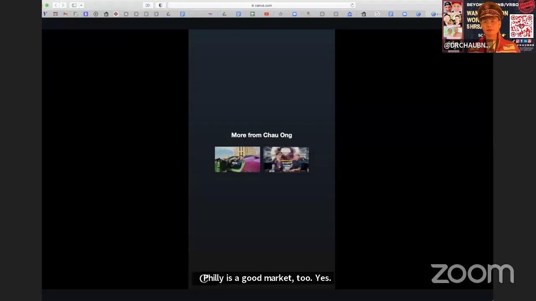Go forward with Safari's forward arrow
The width and height of the screenshot is (536, 301).
point(63,5)
